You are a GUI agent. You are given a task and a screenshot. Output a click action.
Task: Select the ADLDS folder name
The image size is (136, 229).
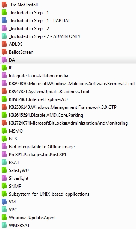(16, 44)
